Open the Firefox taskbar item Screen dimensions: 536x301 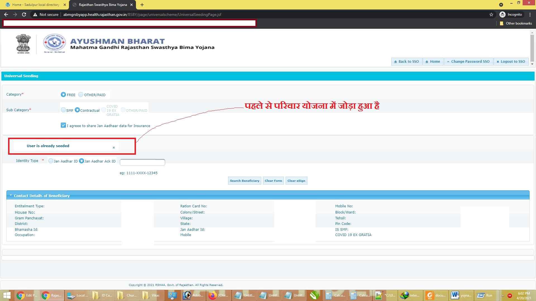click(x=219, y=295)
